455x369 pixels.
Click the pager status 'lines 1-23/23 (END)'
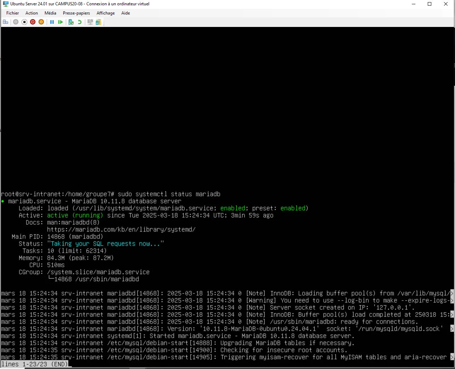tap(34, 364)
